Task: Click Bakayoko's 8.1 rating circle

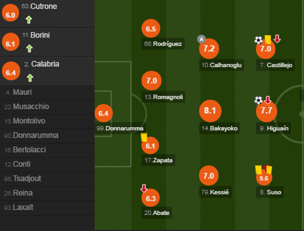Action: pyautogui.click(x=210, y=111)
